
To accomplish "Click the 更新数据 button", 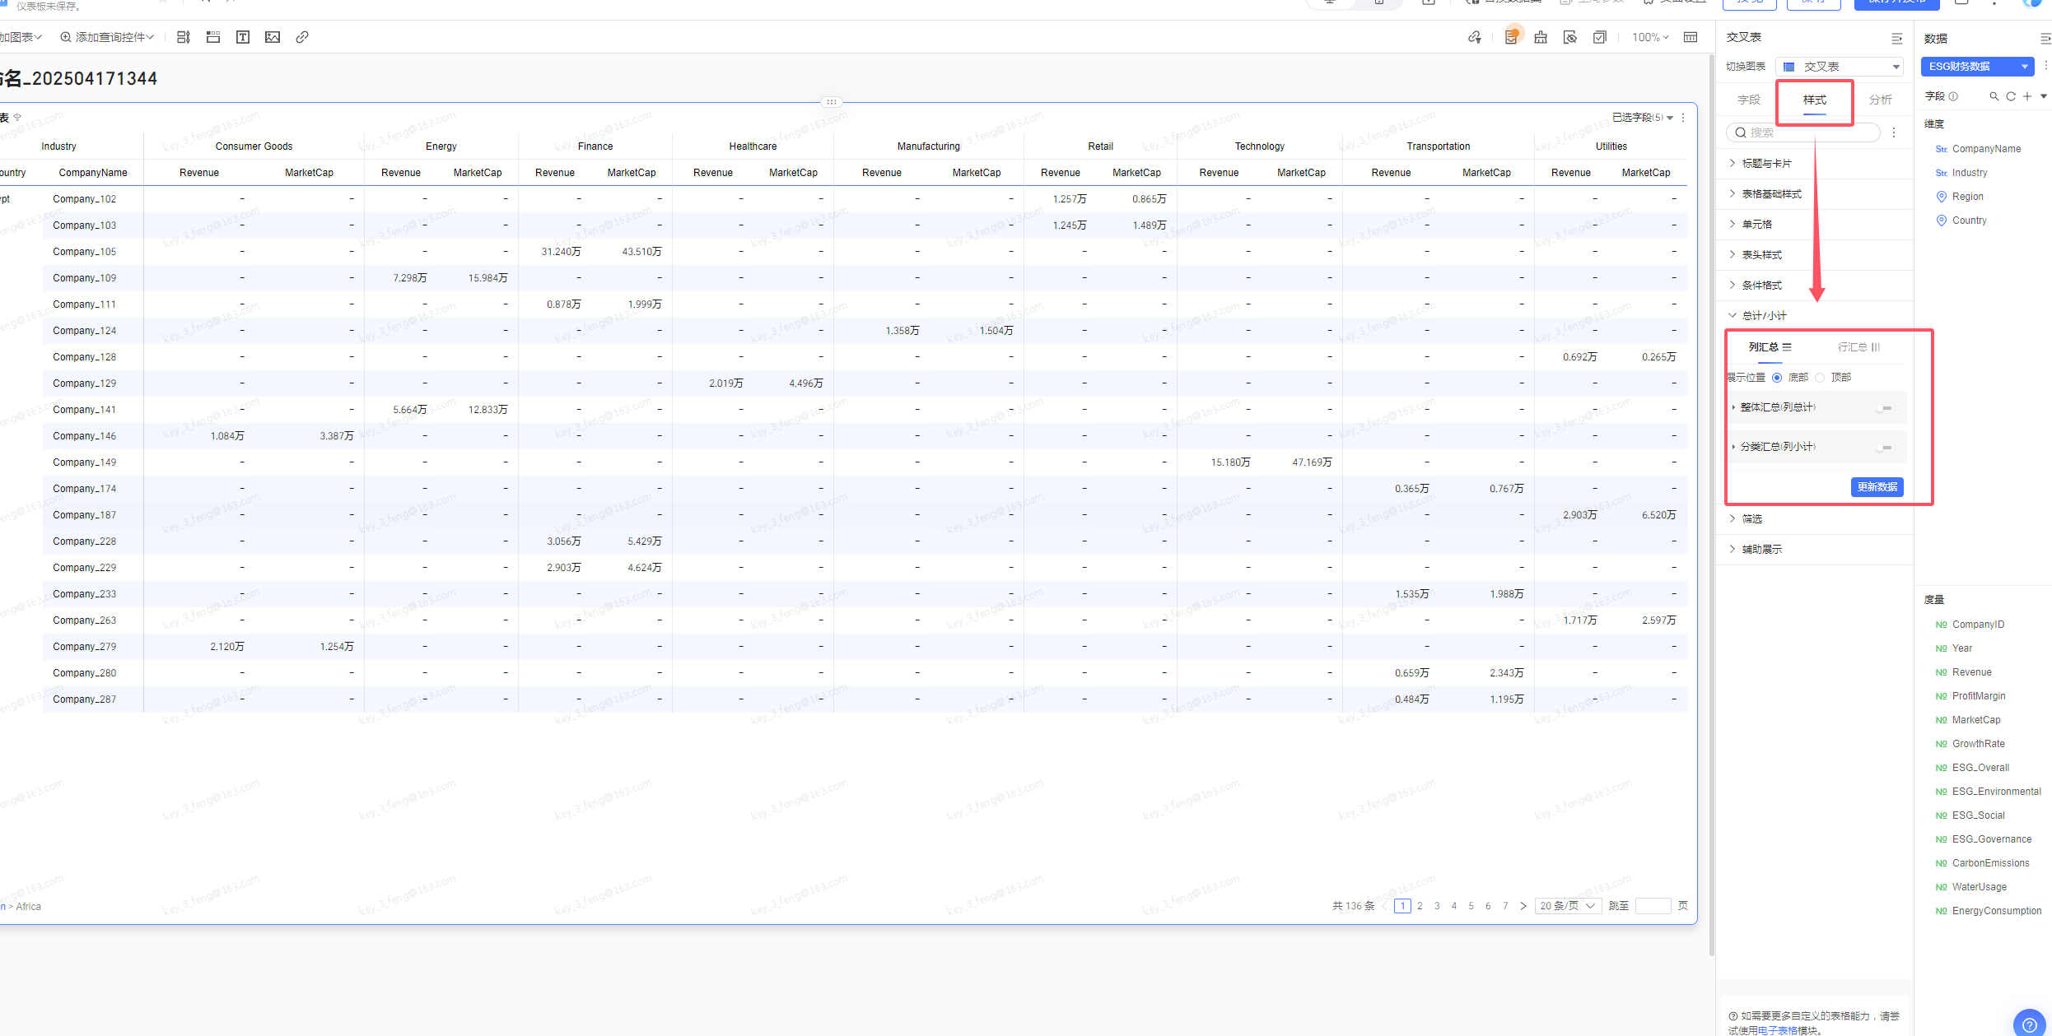I will point(1877,487).
